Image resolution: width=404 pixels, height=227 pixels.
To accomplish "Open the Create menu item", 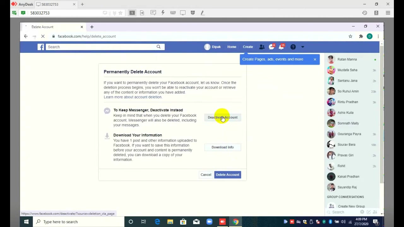I will pos(248,47).
